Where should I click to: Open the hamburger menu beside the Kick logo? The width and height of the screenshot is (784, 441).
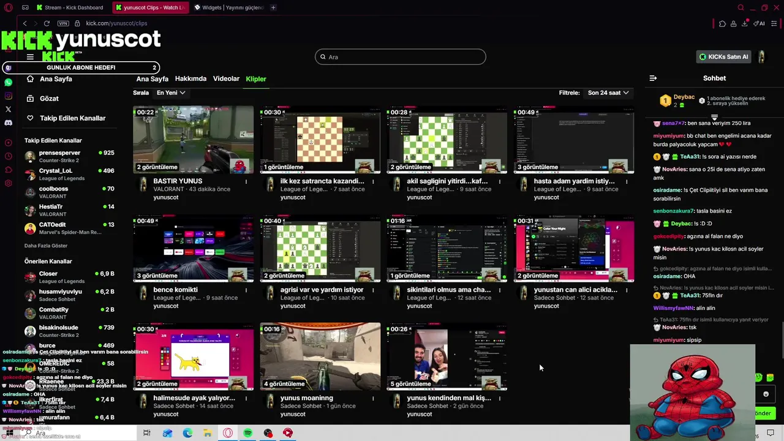[30, 57]
